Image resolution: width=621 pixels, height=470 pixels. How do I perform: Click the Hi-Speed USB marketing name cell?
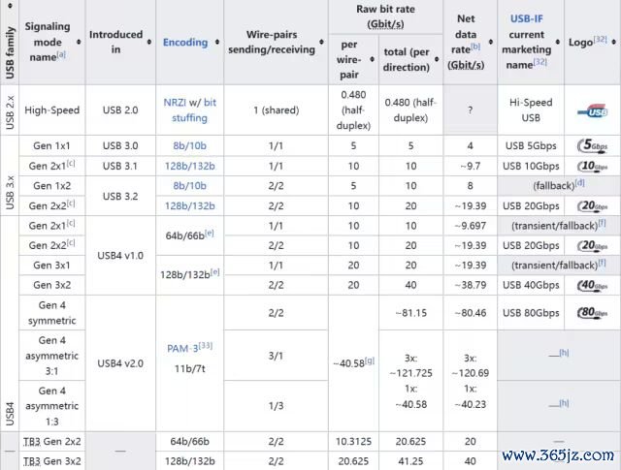coord(531,110)
